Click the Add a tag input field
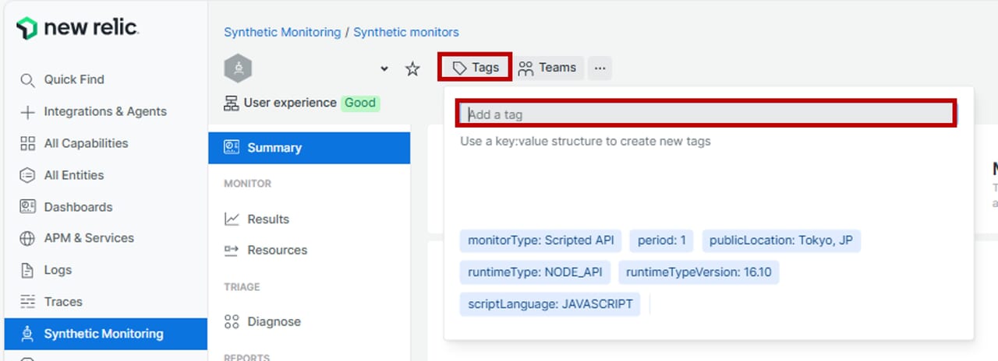Screen dimensions: 998x361 [706, 114]
